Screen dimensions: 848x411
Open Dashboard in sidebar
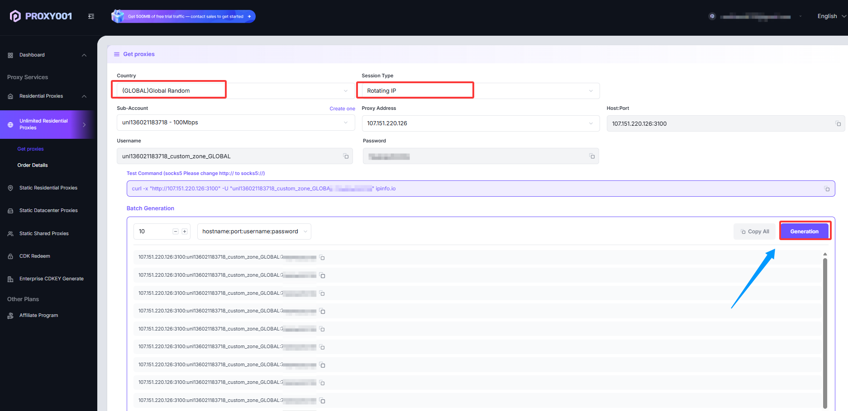click(x=32, y=55)
